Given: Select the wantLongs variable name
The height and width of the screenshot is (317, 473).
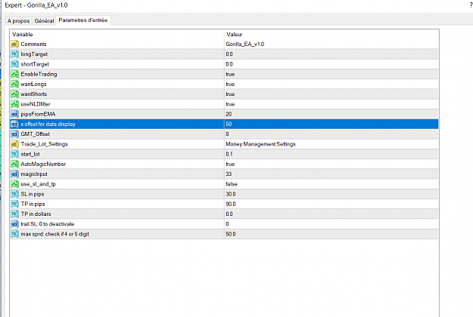Looking at the screenshot, I should click(x=33, y=84).
